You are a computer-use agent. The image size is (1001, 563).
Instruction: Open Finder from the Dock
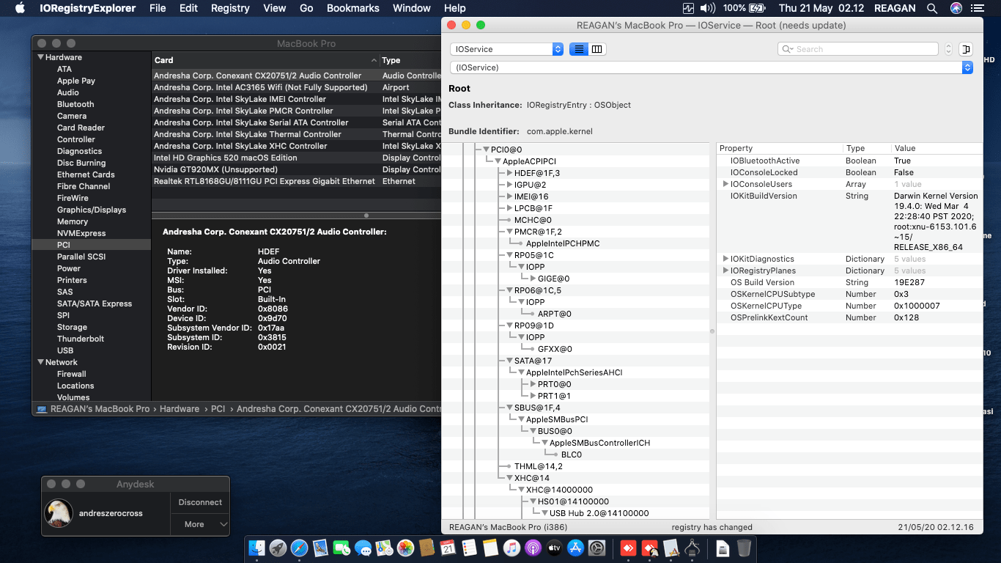[x=256, y=548]
